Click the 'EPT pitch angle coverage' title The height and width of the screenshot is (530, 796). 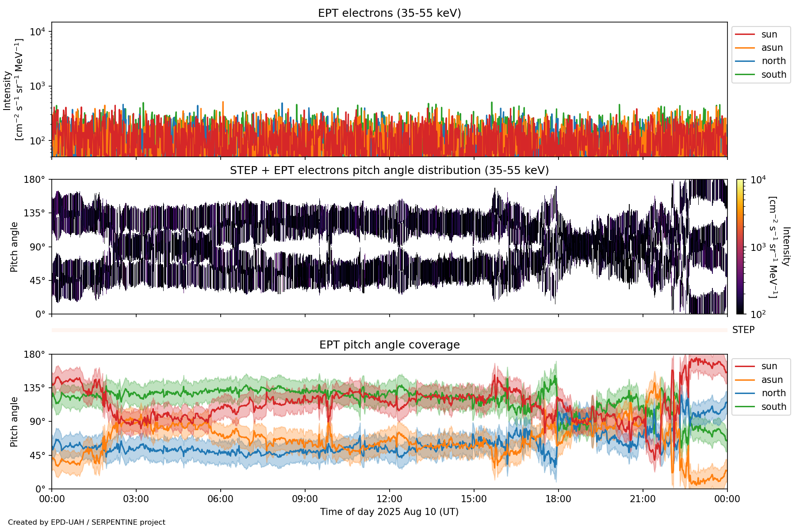pos(389,345)
